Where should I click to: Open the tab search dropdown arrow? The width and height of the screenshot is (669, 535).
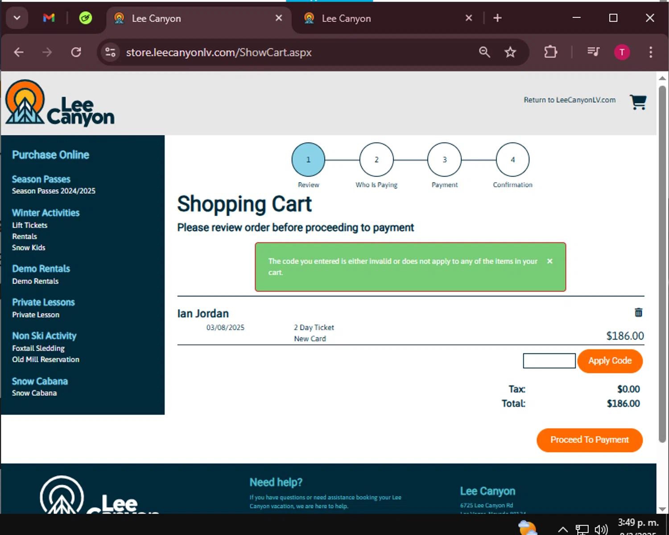pos(17,18)
